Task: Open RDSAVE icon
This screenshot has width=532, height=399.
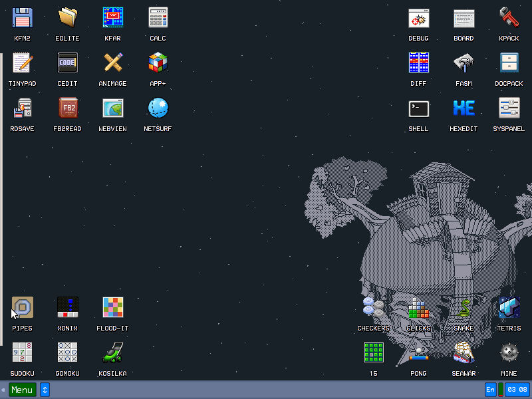Action: [23, 108]
